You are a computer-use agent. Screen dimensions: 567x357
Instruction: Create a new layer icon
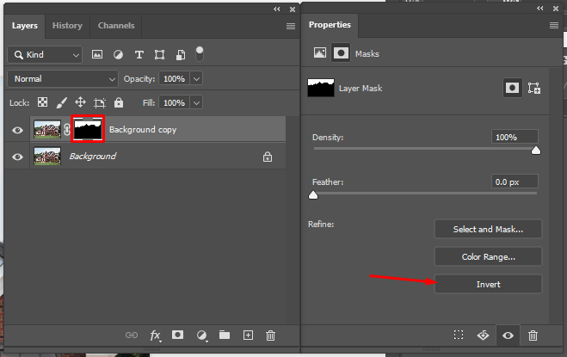(248, 335)
